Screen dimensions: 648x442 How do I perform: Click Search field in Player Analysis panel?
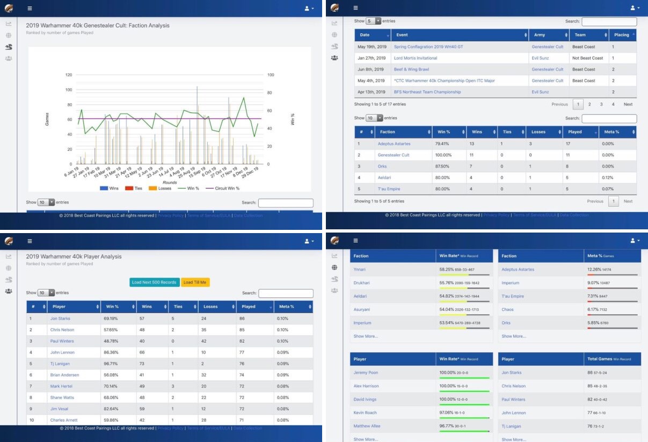pos(286,293)
